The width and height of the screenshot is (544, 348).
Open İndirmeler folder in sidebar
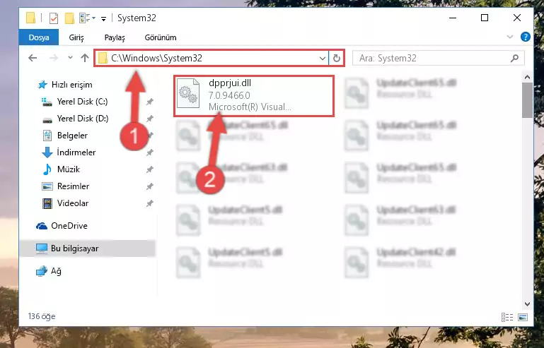(x=76, y=152)
